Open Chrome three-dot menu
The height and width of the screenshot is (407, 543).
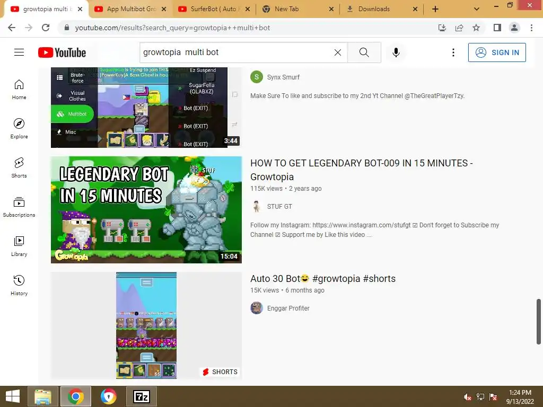coord(531,28)
